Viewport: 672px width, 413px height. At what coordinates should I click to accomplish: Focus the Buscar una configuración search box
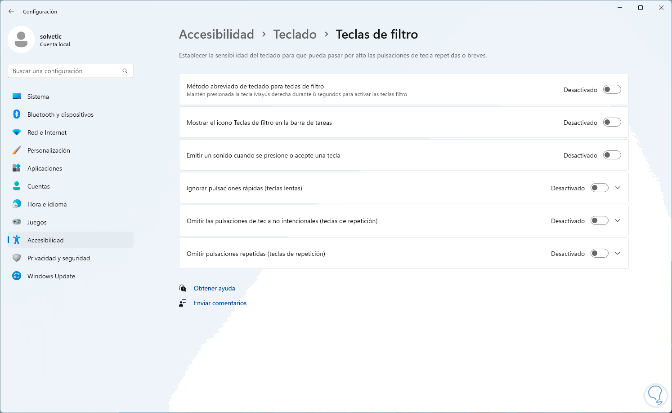[71, 71]
